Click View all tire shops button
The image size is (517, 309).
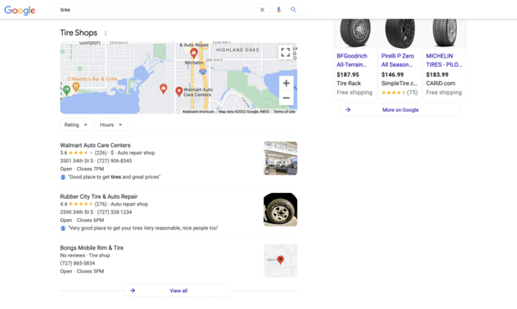coord(178,291)
